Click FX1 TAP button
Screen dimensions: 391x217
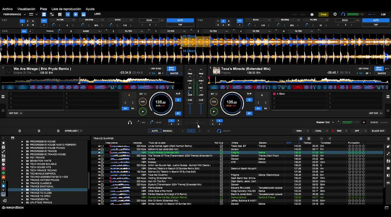pyautogui.click(x=180, y=25)
